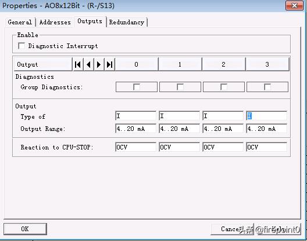
Task: Click the Help button
Action: tap(279, 229)
